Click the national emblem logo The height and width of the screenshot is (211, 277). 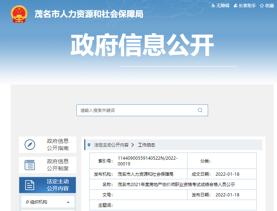tap(19, 14)
